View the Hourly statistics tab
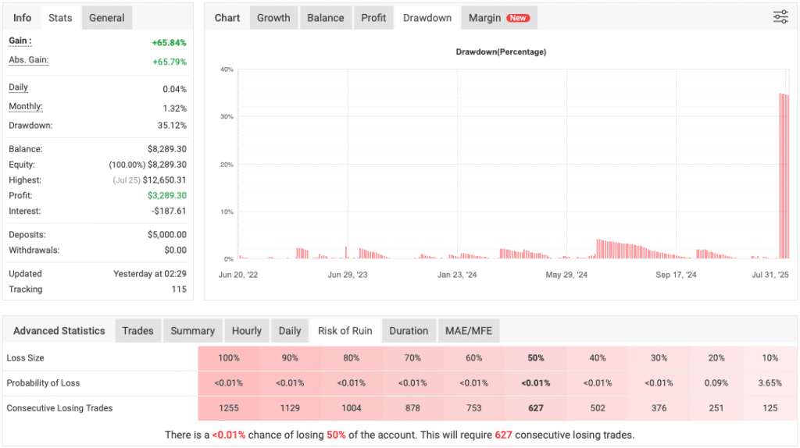This screenshot has height=448, width=800. tap(247, 331)
